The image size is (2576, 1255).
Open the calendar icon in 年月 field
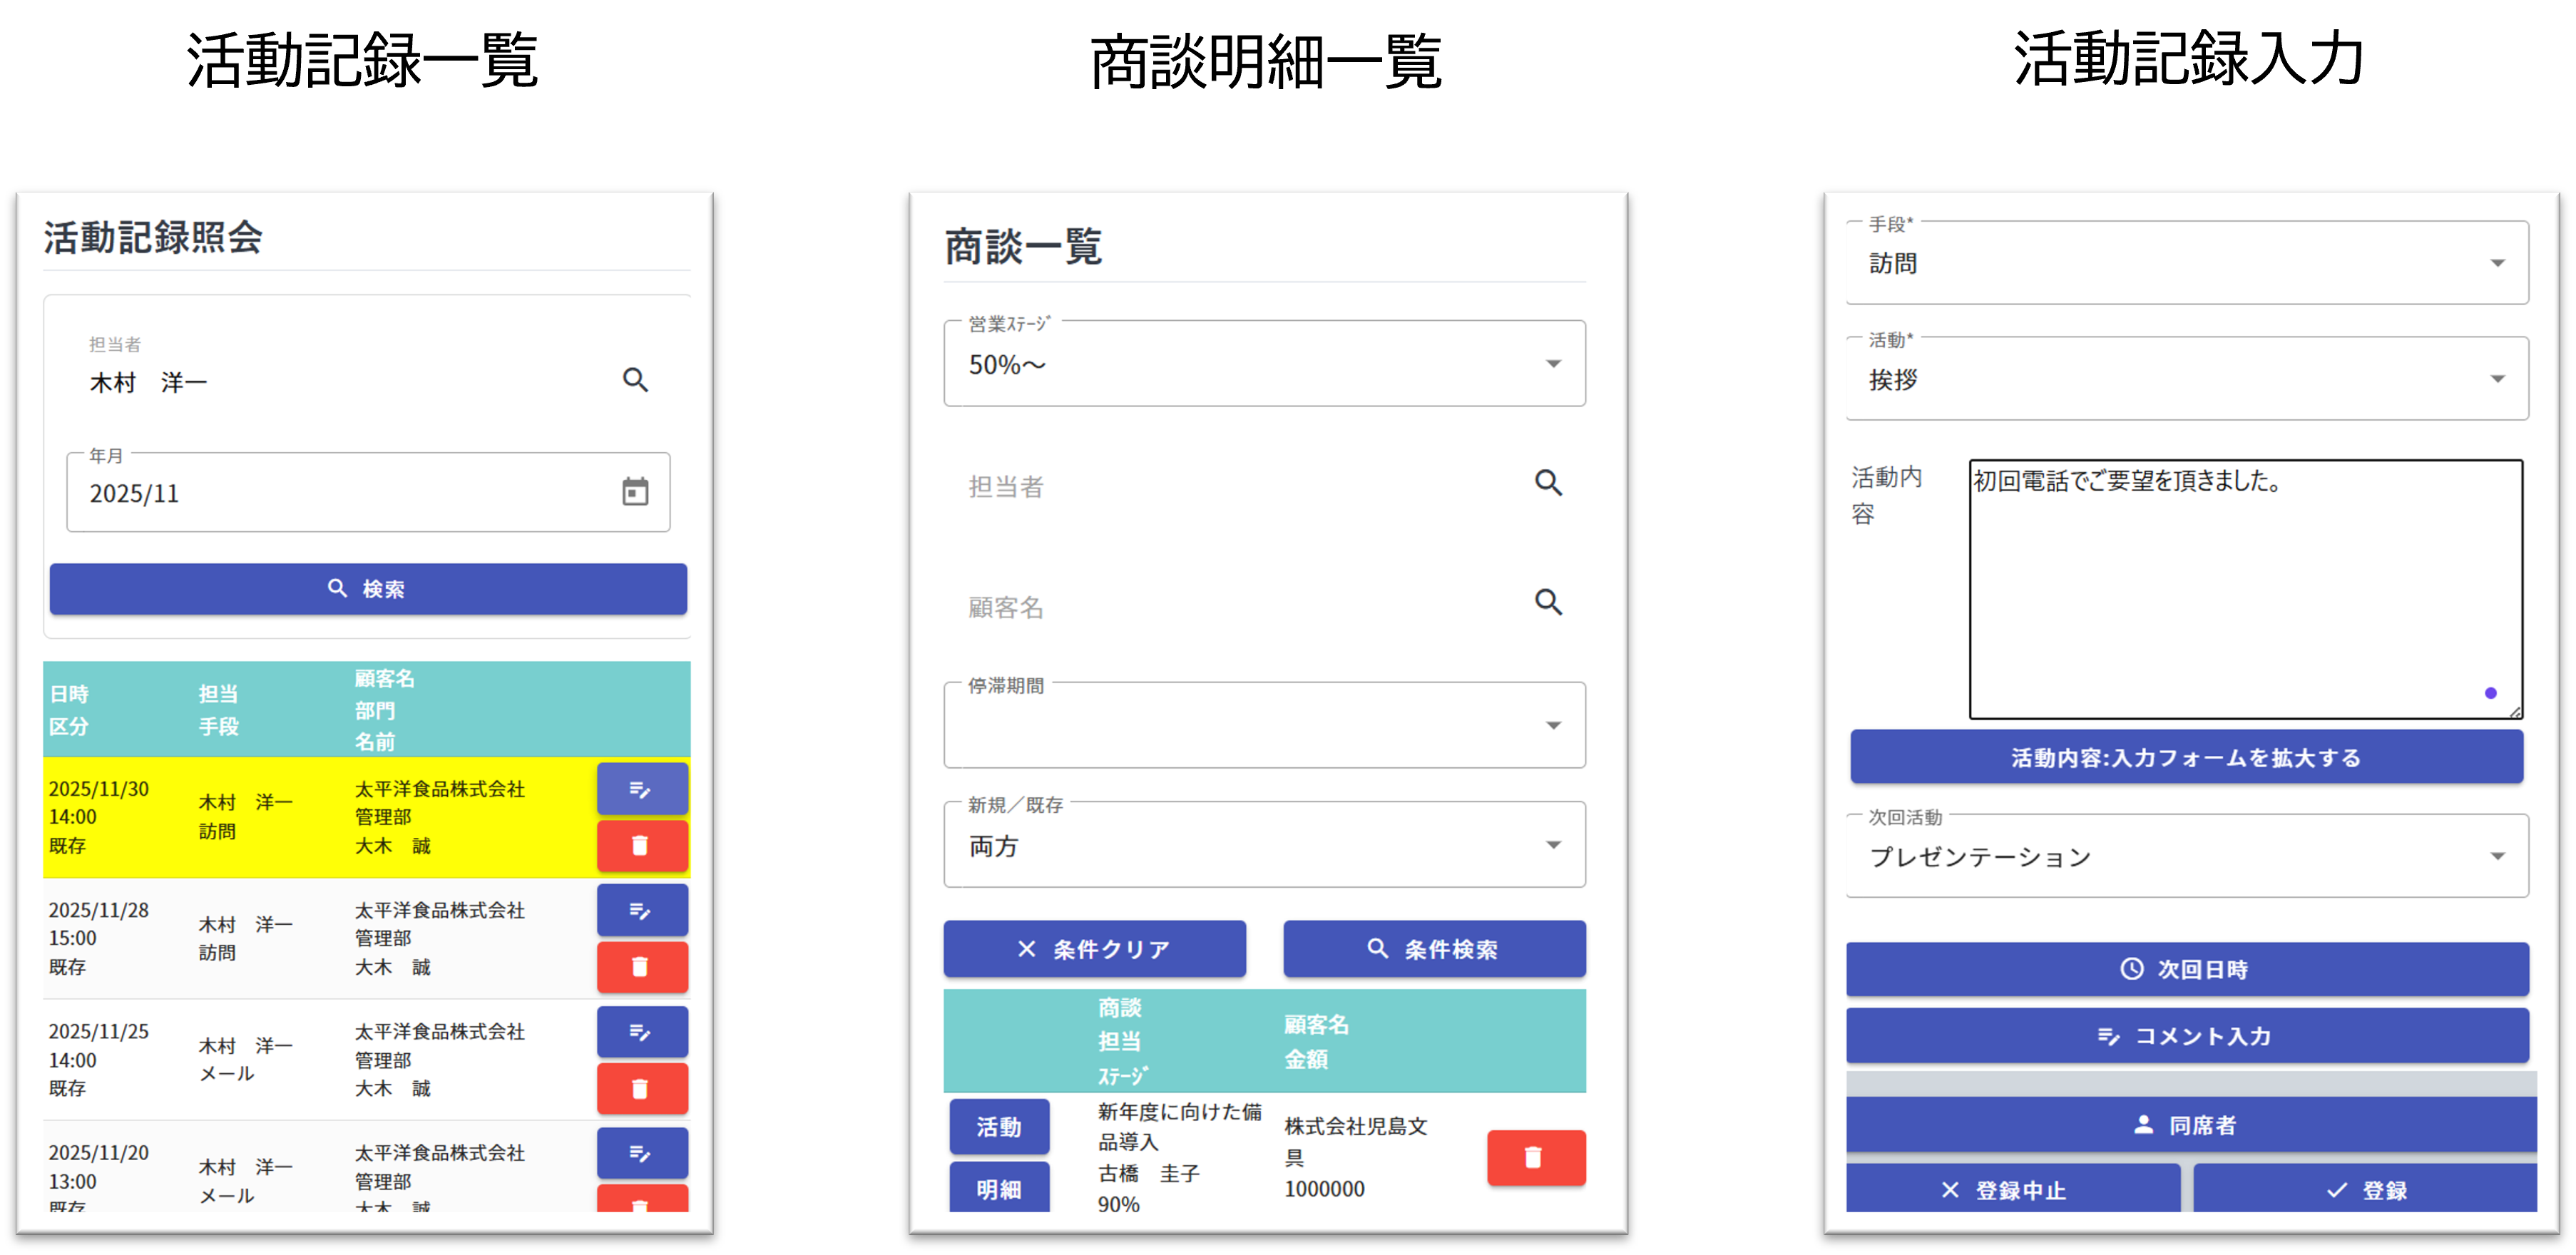point(635,492)
